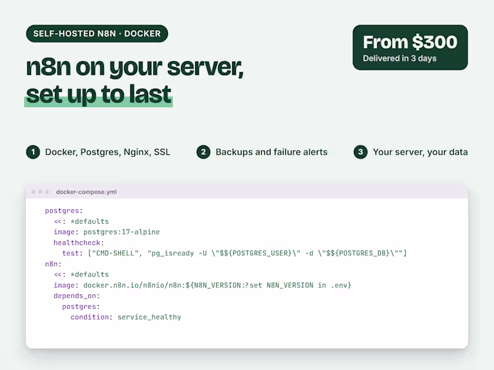Click the number 2 circle icon
Screen dimensions: 494x370
click(x=204, y=152)
